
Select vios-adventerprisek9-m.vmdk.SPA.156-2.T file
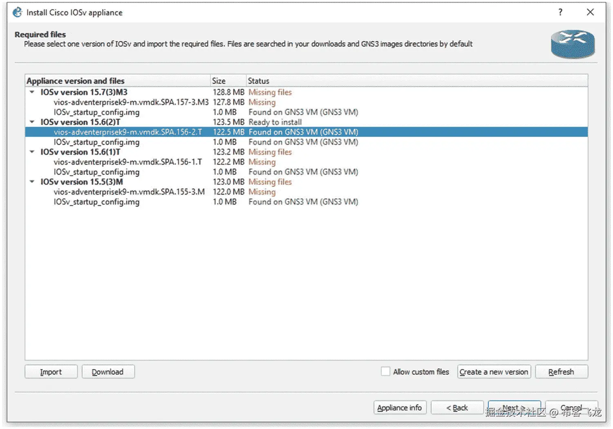tap(306, 132)
